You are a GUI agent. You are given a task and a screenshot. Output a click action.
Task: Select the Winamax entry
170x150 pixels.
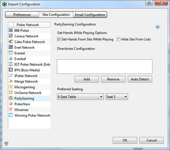(x=29, y=110)
